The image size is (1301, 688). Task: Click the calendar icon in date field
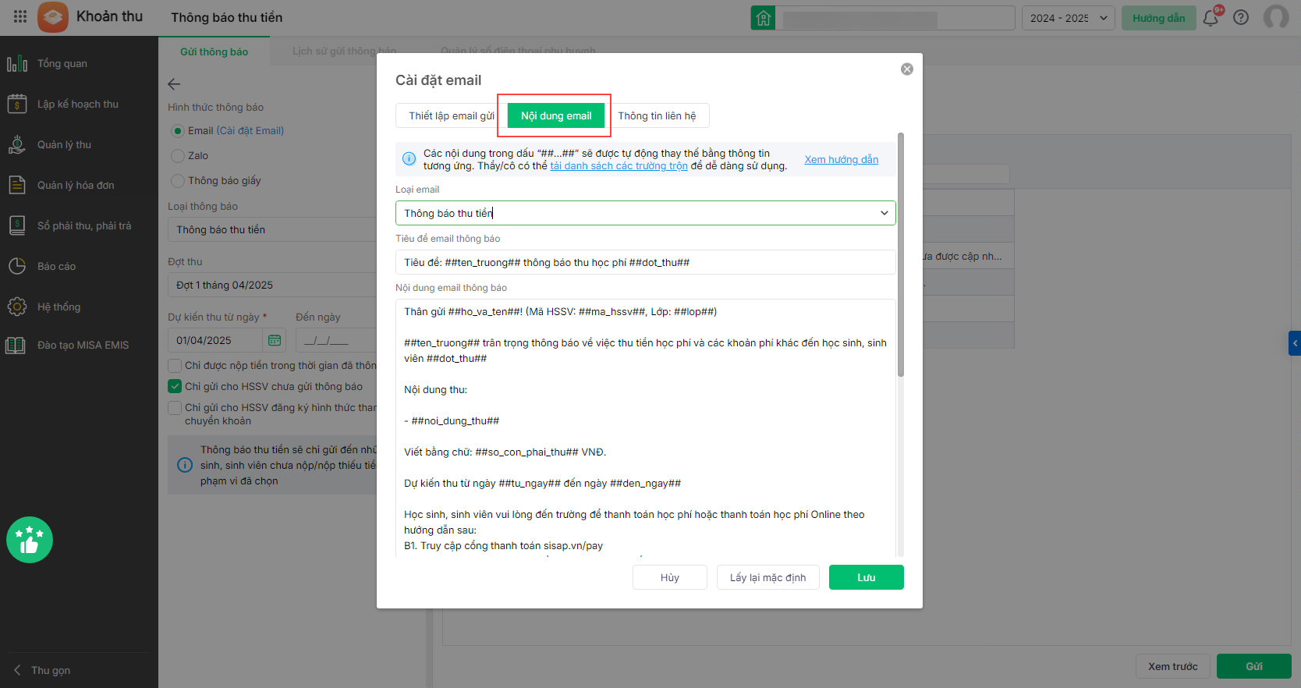[275, 340]
